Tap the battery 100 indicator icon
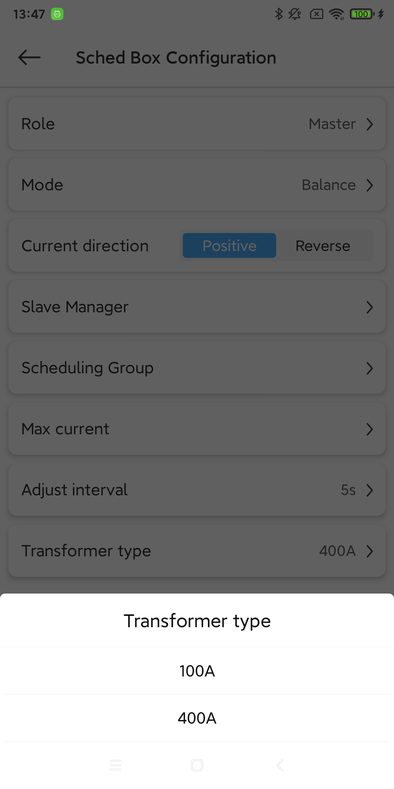The image size is (394, 789). coord(362,14)
